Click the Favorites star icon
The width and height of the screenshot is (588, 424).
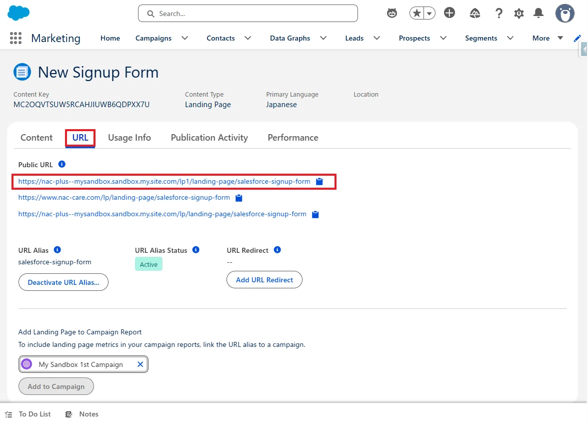pyautogui.click(x=416, y=14)
